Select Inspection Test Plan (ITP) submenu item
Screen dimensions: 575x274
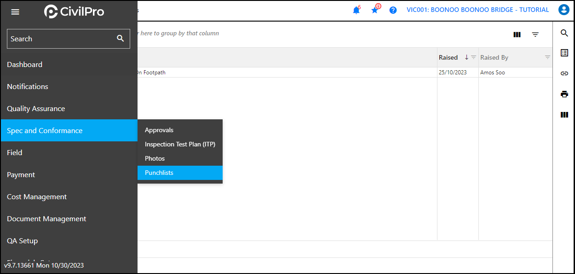(180, 144)
